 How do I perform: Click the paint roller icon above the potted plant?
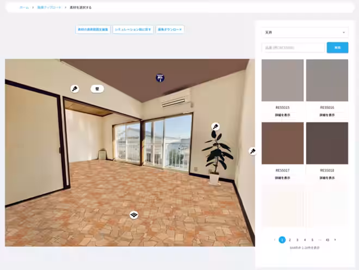pos(215,126)
